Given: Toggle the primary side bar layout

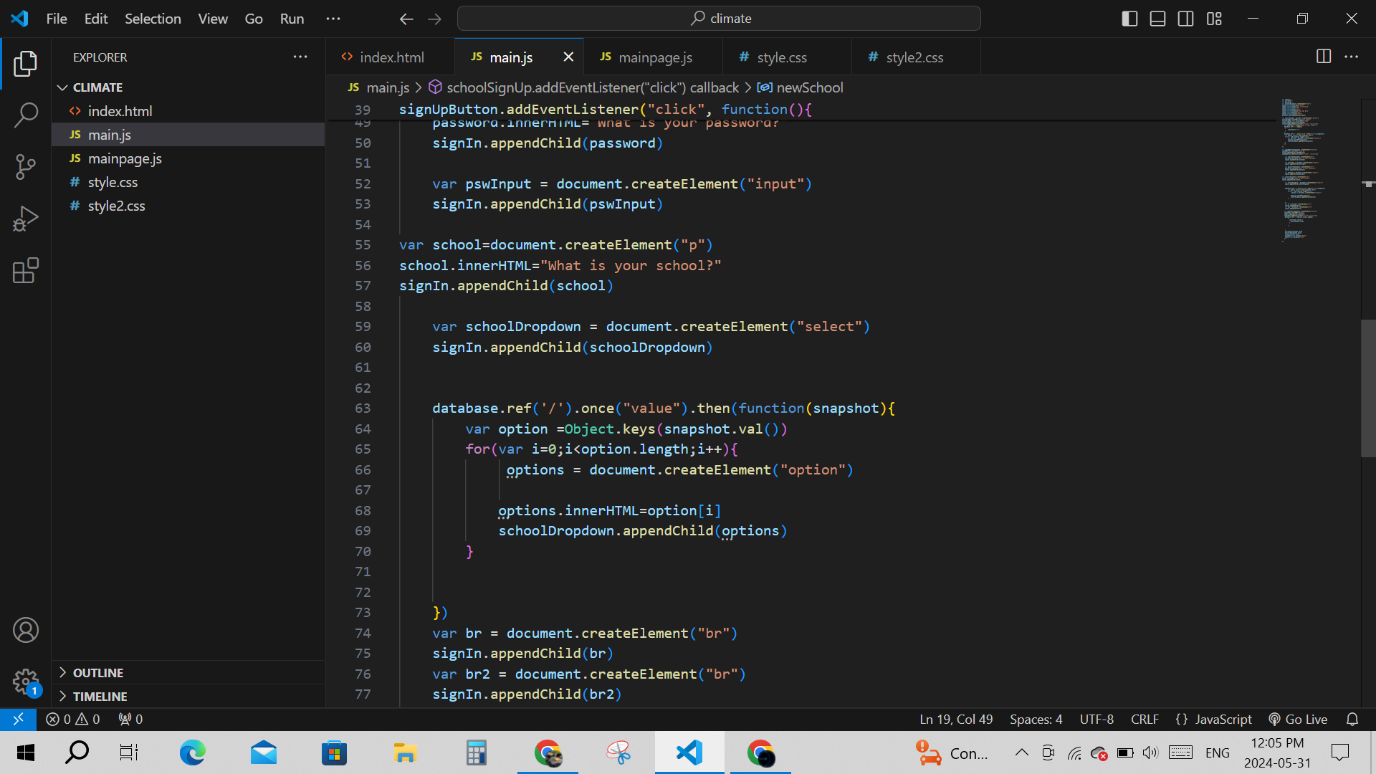Looking at the screenshot, I should [1129, 19].
